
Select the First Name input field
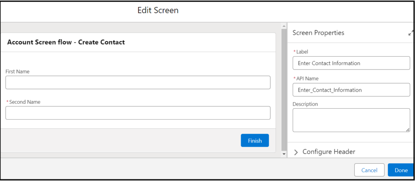tap(138, 82)
